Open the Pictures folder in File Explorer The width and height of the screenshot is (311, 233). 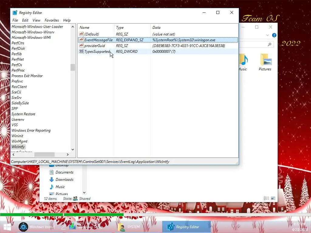[x=265, y=62]
